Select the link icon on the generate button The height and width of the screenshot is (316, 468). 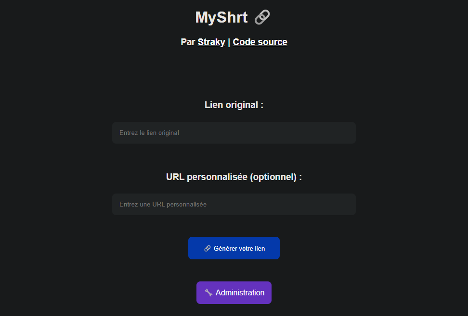208,248
